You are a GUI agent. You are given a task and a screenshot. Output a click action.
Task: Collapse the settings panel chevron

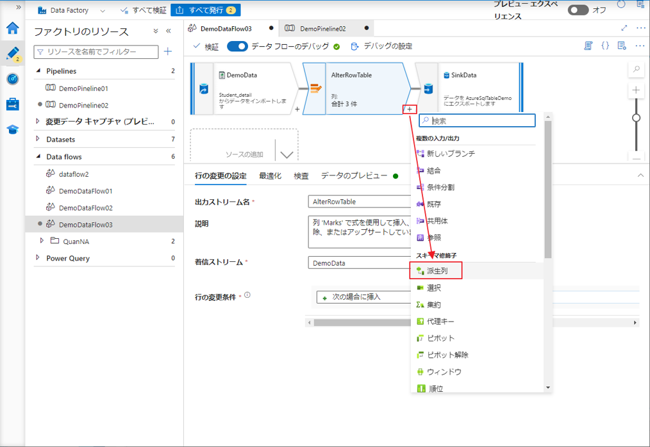tap(640, 175)
